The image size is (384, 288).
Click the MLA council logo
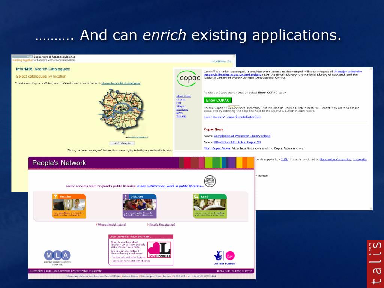pos(57,257)
